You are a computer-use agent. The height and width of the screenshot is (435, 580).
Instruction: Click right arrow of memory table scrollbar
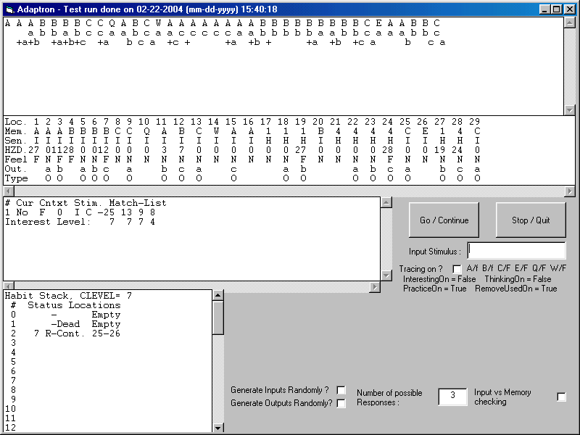pyautogui.click(x=570, y=191)
